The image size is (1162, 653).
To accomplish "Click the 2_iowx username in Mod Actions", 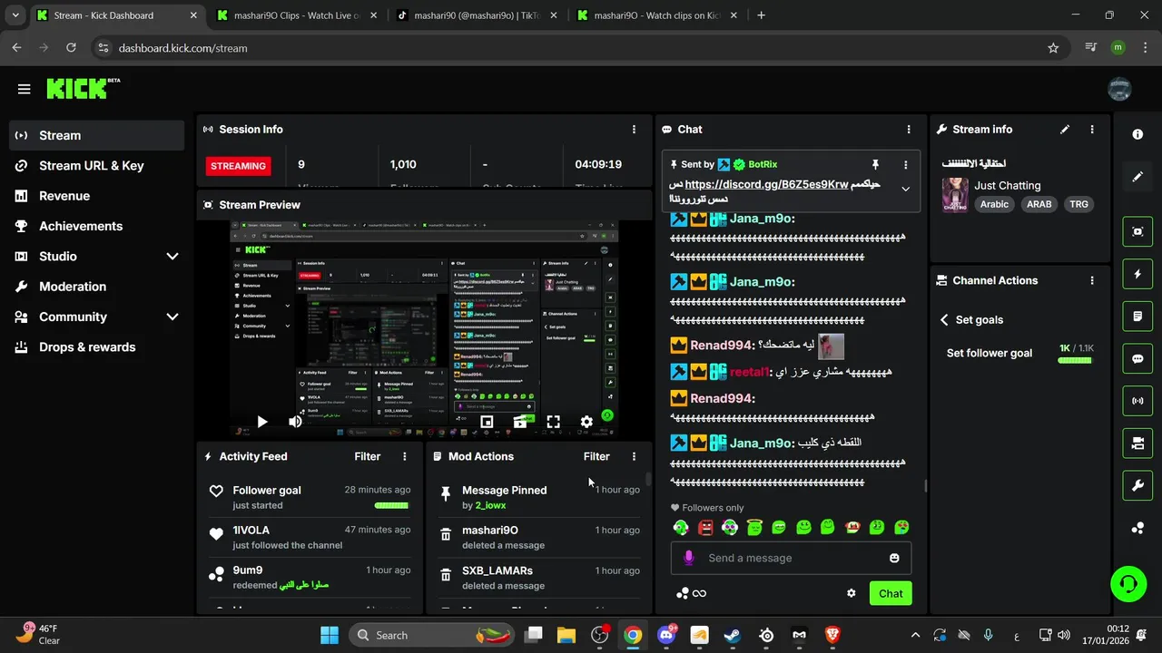I will point(490,505).
